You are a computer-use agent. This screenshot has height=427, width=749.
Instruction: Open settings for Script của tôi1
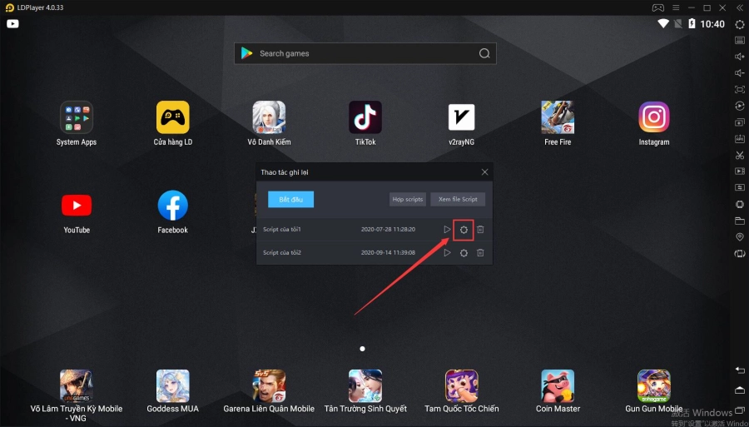click(464, 230)
